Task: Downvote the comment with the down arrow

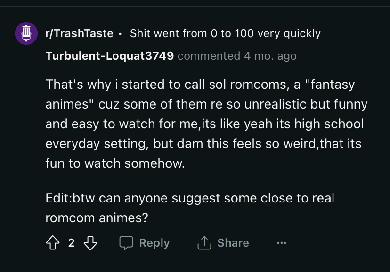Action: [x=90, y=243]
